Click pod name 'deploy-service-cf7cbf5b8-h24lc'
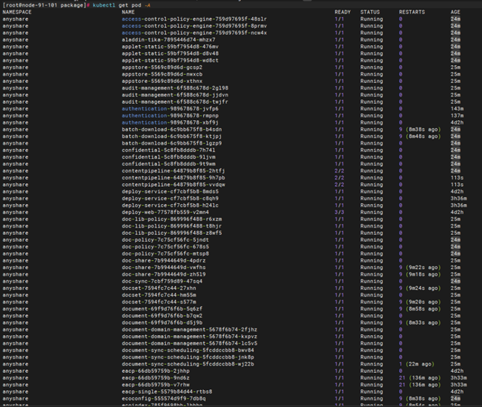The image size is (482, 407). (x=170, y=205)
